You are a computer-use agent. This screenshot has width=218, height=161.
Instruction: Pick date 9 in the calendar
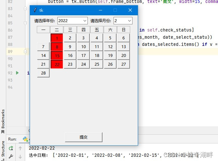(70, 47)
